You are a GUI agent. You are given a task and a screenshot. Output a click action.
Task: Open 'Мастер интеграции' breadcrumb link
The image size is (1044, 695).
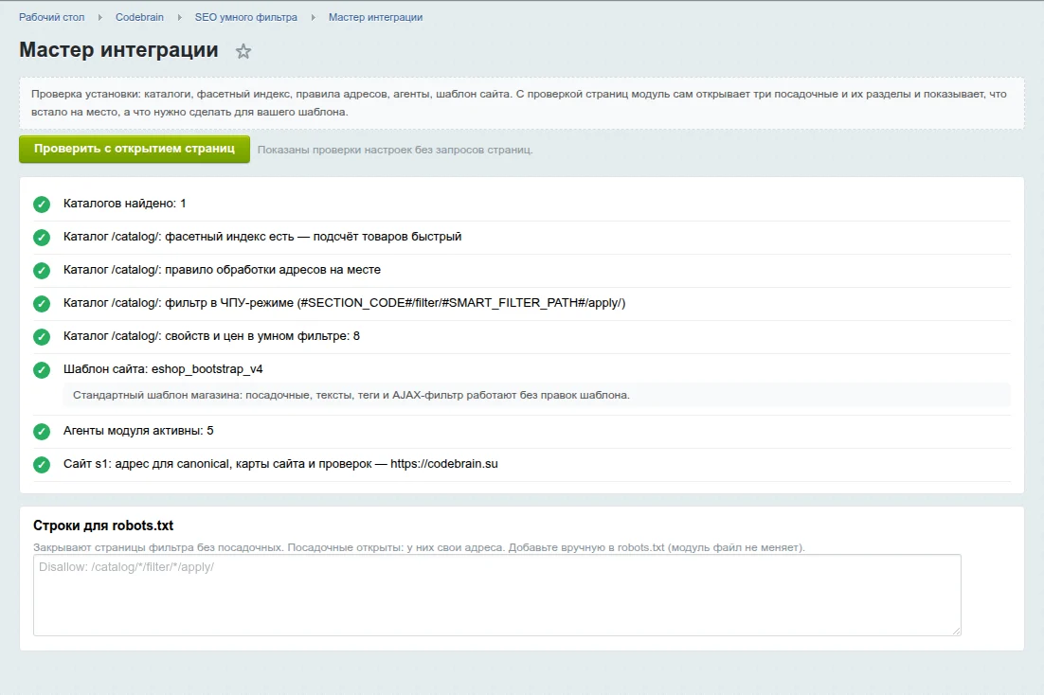click(x=375, y=17)
